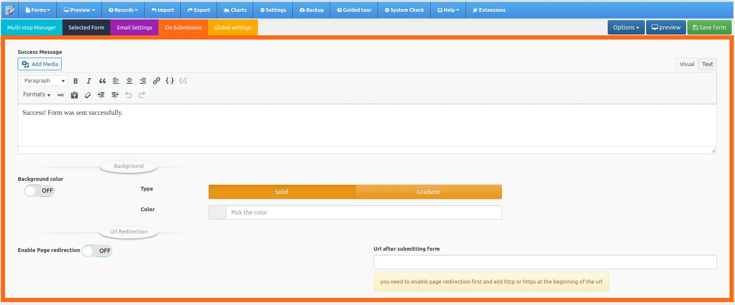Decrease the indent
The height and width of the screenshot is (305, 735).
101,95
